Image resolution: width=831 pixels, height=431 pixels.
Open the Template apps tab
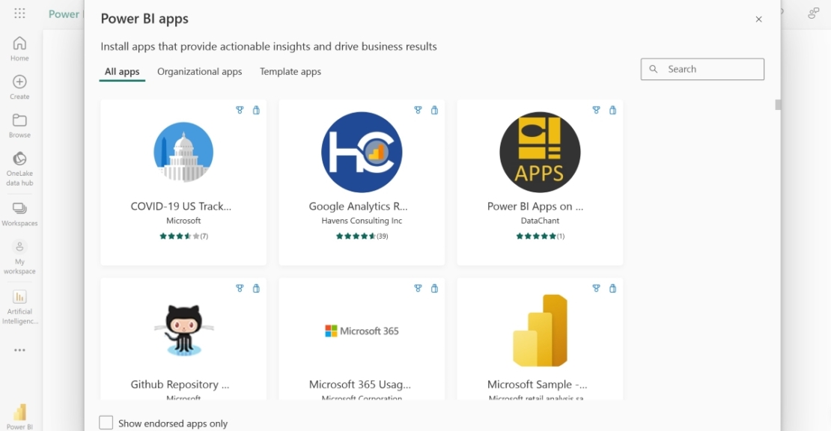[x=290, y=72]
